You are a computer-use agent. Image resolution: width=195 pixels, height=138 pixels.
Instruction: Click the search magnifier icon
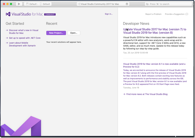147,4
